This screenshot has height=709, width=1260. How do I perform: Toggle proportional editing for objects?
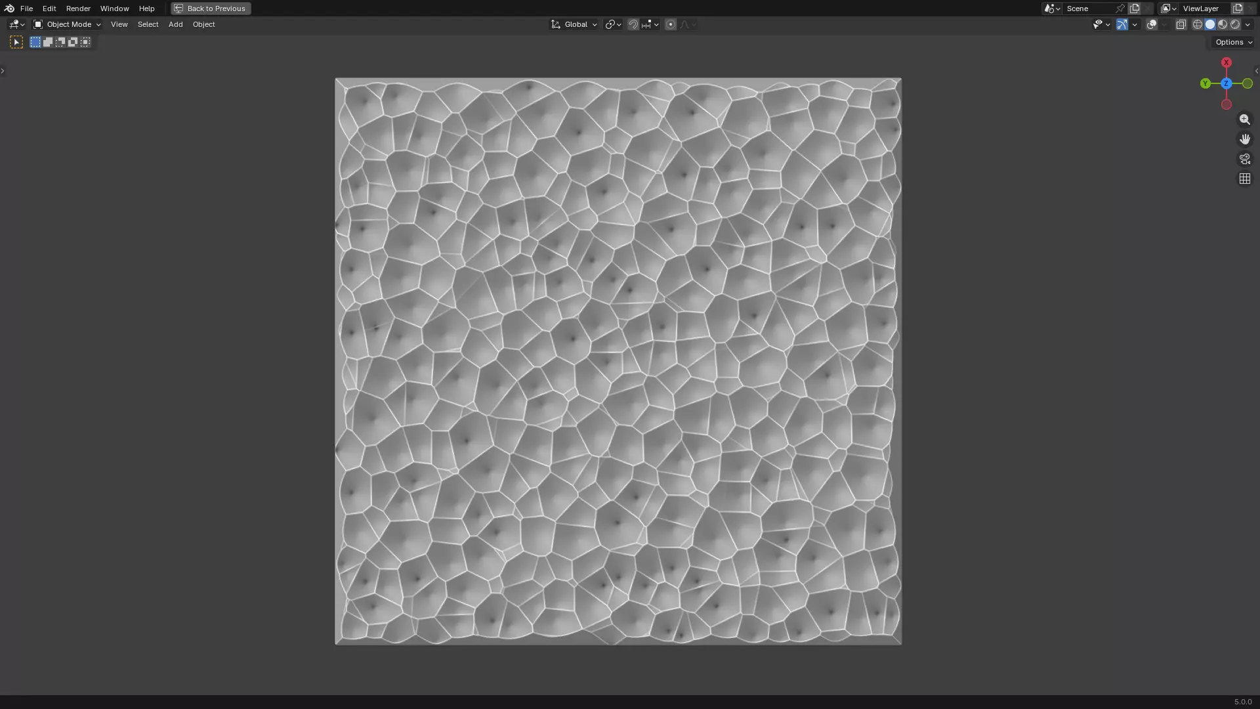(670, 24)
